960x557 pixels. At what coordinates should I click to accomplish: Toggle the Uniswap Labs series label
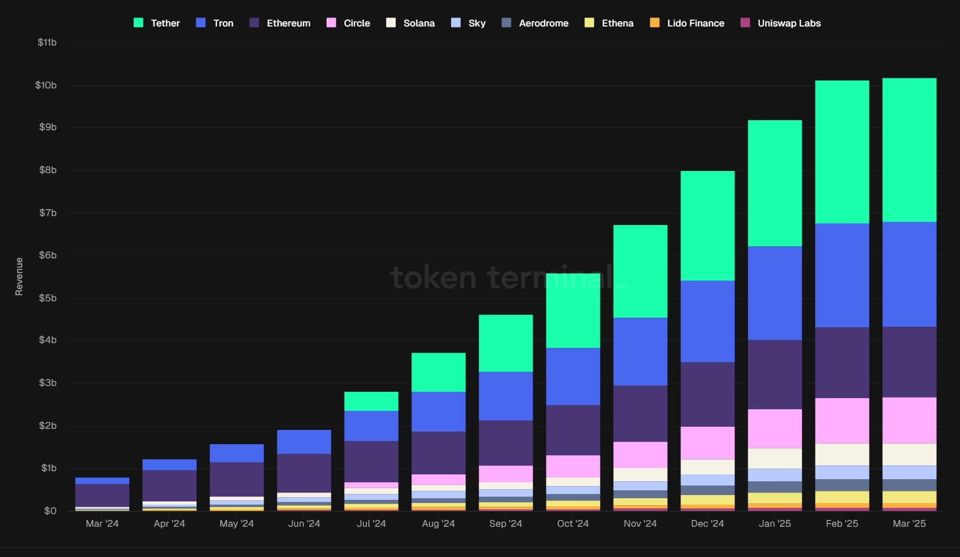pyautogui.click(x=789, y=23)
